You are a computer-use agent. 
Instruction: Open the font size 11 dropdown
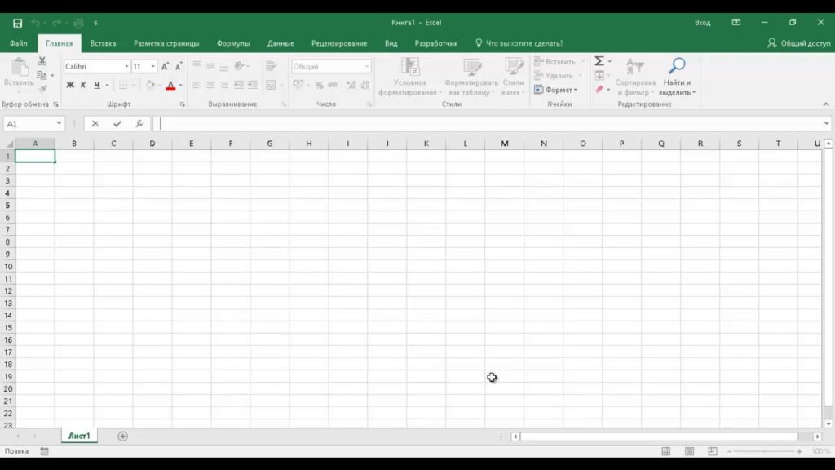pos(152,67)
